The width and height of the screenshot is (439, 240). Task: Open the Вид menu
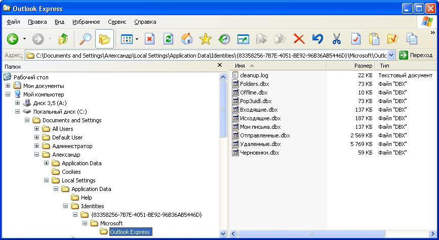tap(59, 22)
